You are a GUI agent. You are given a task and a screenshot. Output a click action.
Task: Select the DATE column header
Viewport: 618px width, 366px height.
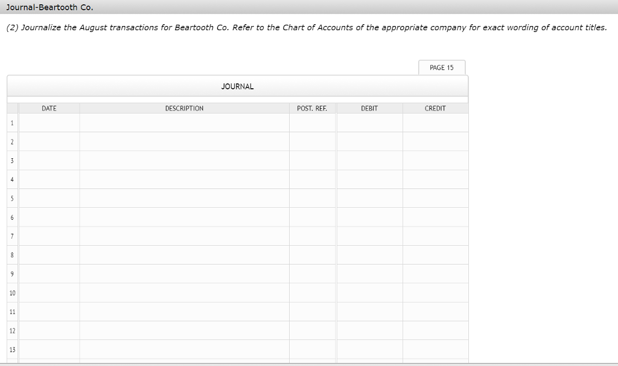tap(49, 108)
